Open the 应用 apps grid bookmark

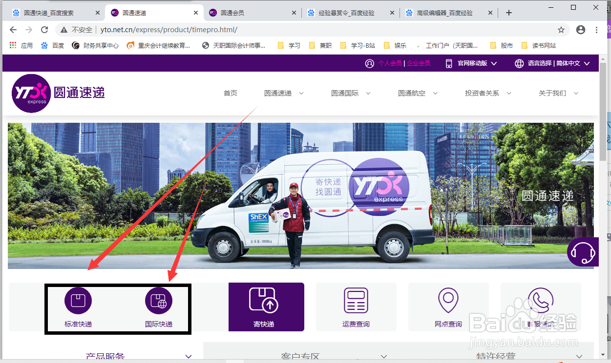(21, 45)
